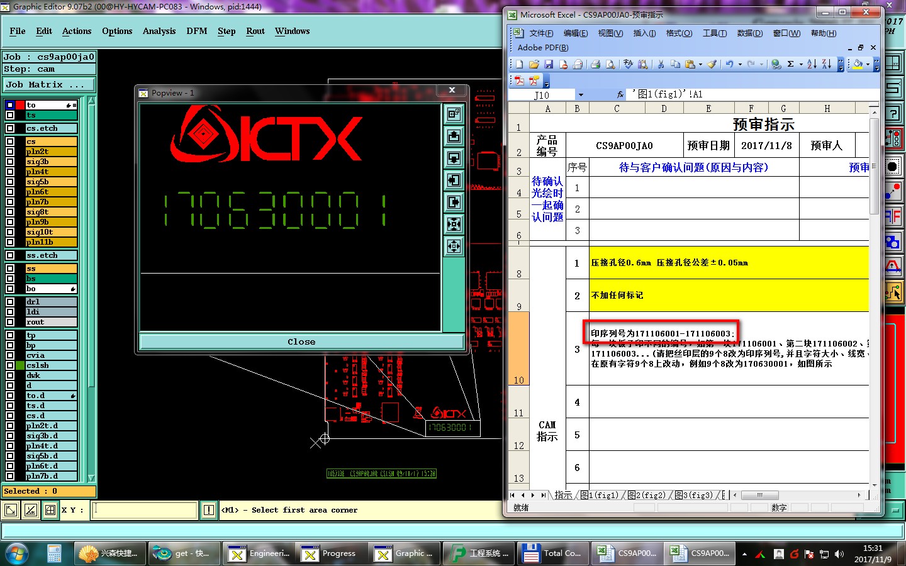Open the Undo history dropdown arrow
Image resolution: width=906 pixels, height=566 pixels.
click(740, 64)
